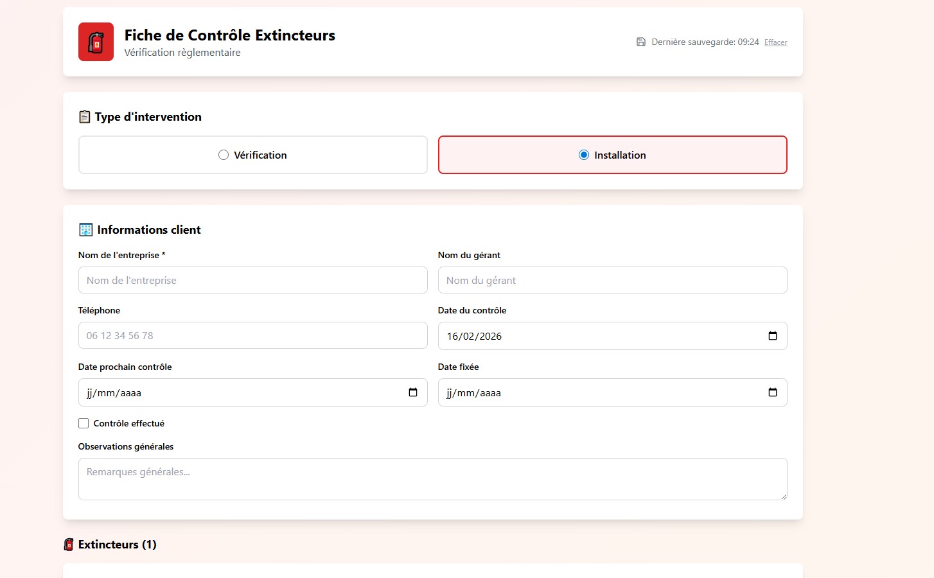Click the Nom du gérant input field
The height and width of the screenshot is (578, 934).
(612, 280)
